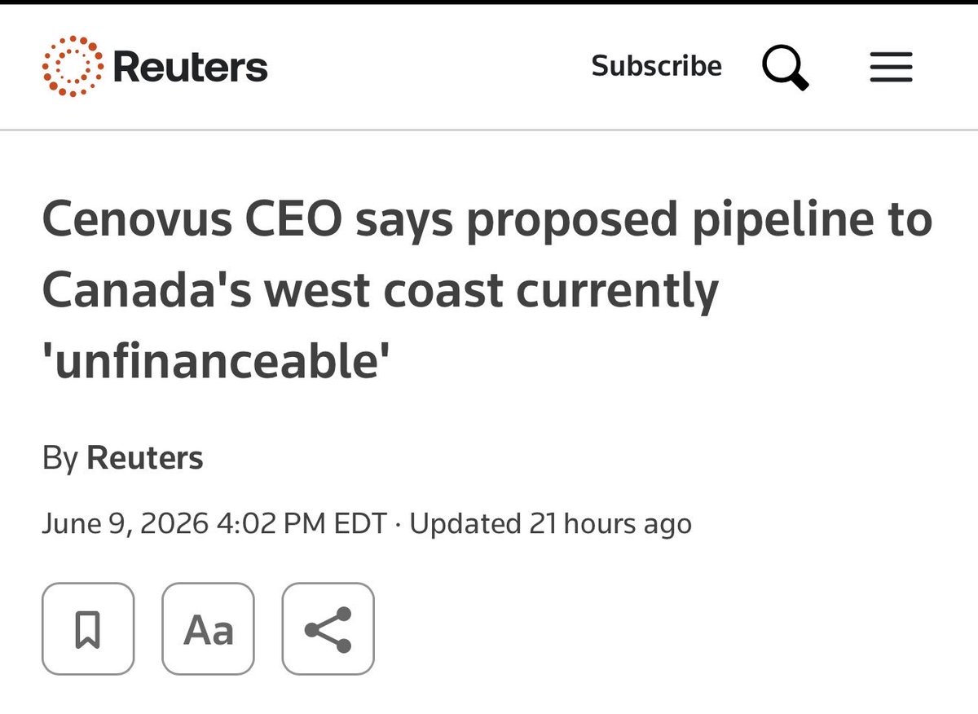Share the article using the share icon
This screenshot has height=714, width=978.
pyautogui.click(x=328, y=629)
